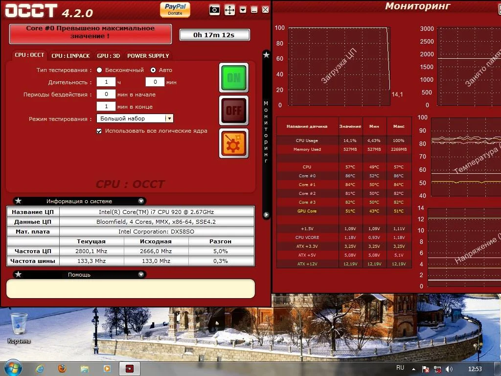The height and width of the screenshot is (376, 501).
Task: Open the Корзина recycle bin icon
Action: (19, 329)
